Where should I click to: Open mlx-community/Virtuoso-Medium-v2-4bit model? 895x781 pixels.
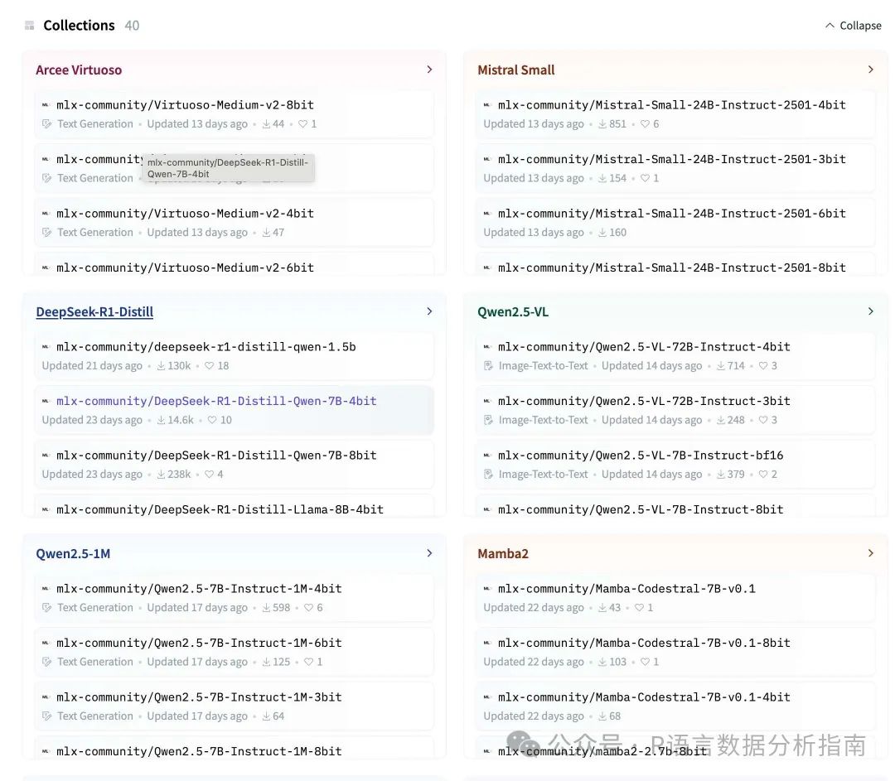(234, 223)
